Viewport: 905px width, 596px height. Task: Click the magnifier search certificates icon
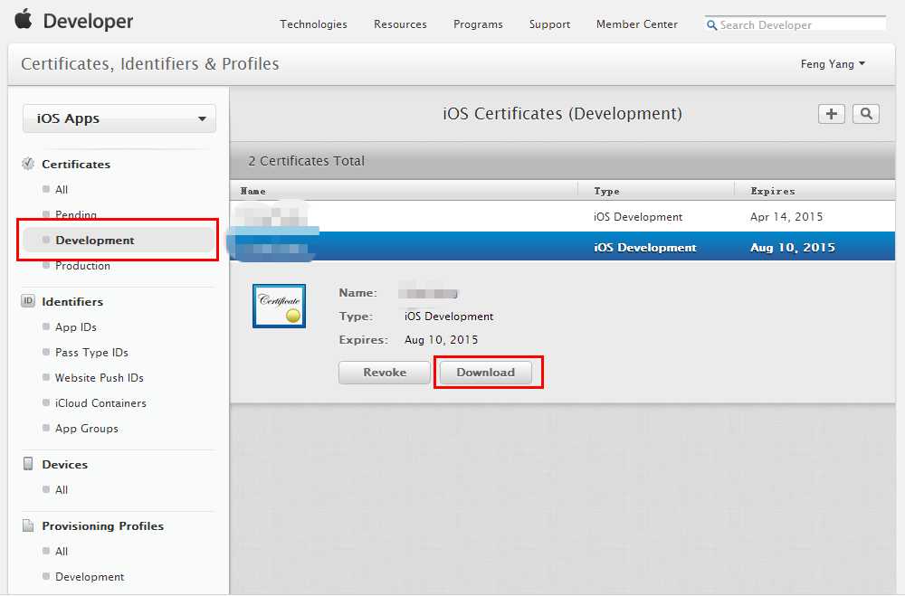866,114
